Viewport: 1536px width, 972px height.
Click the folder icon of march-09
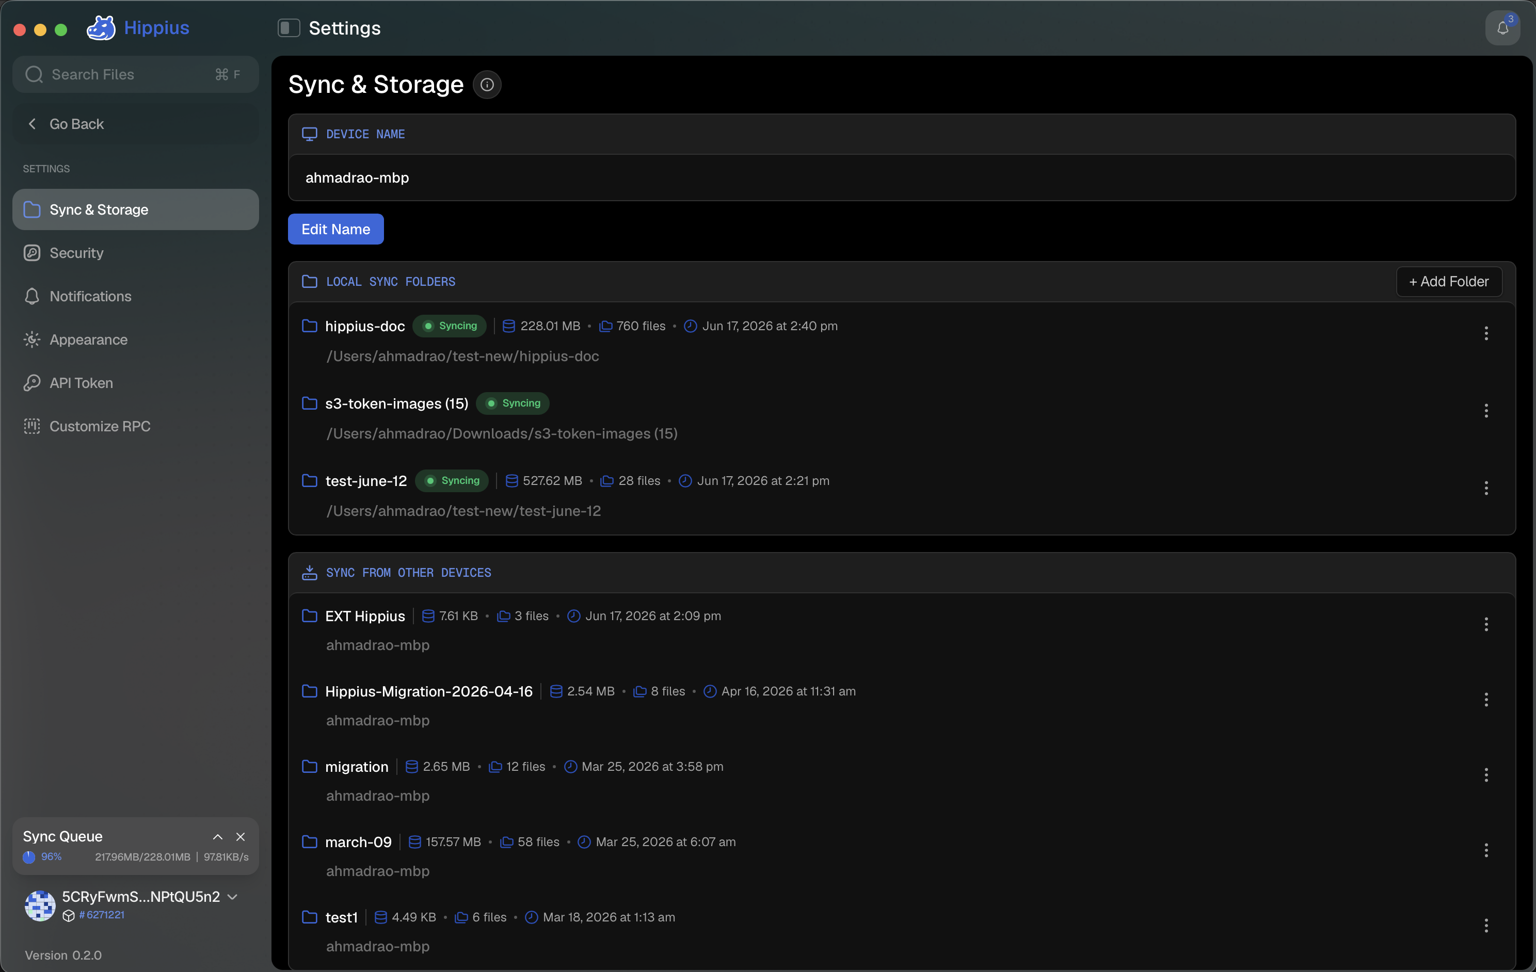309,841
